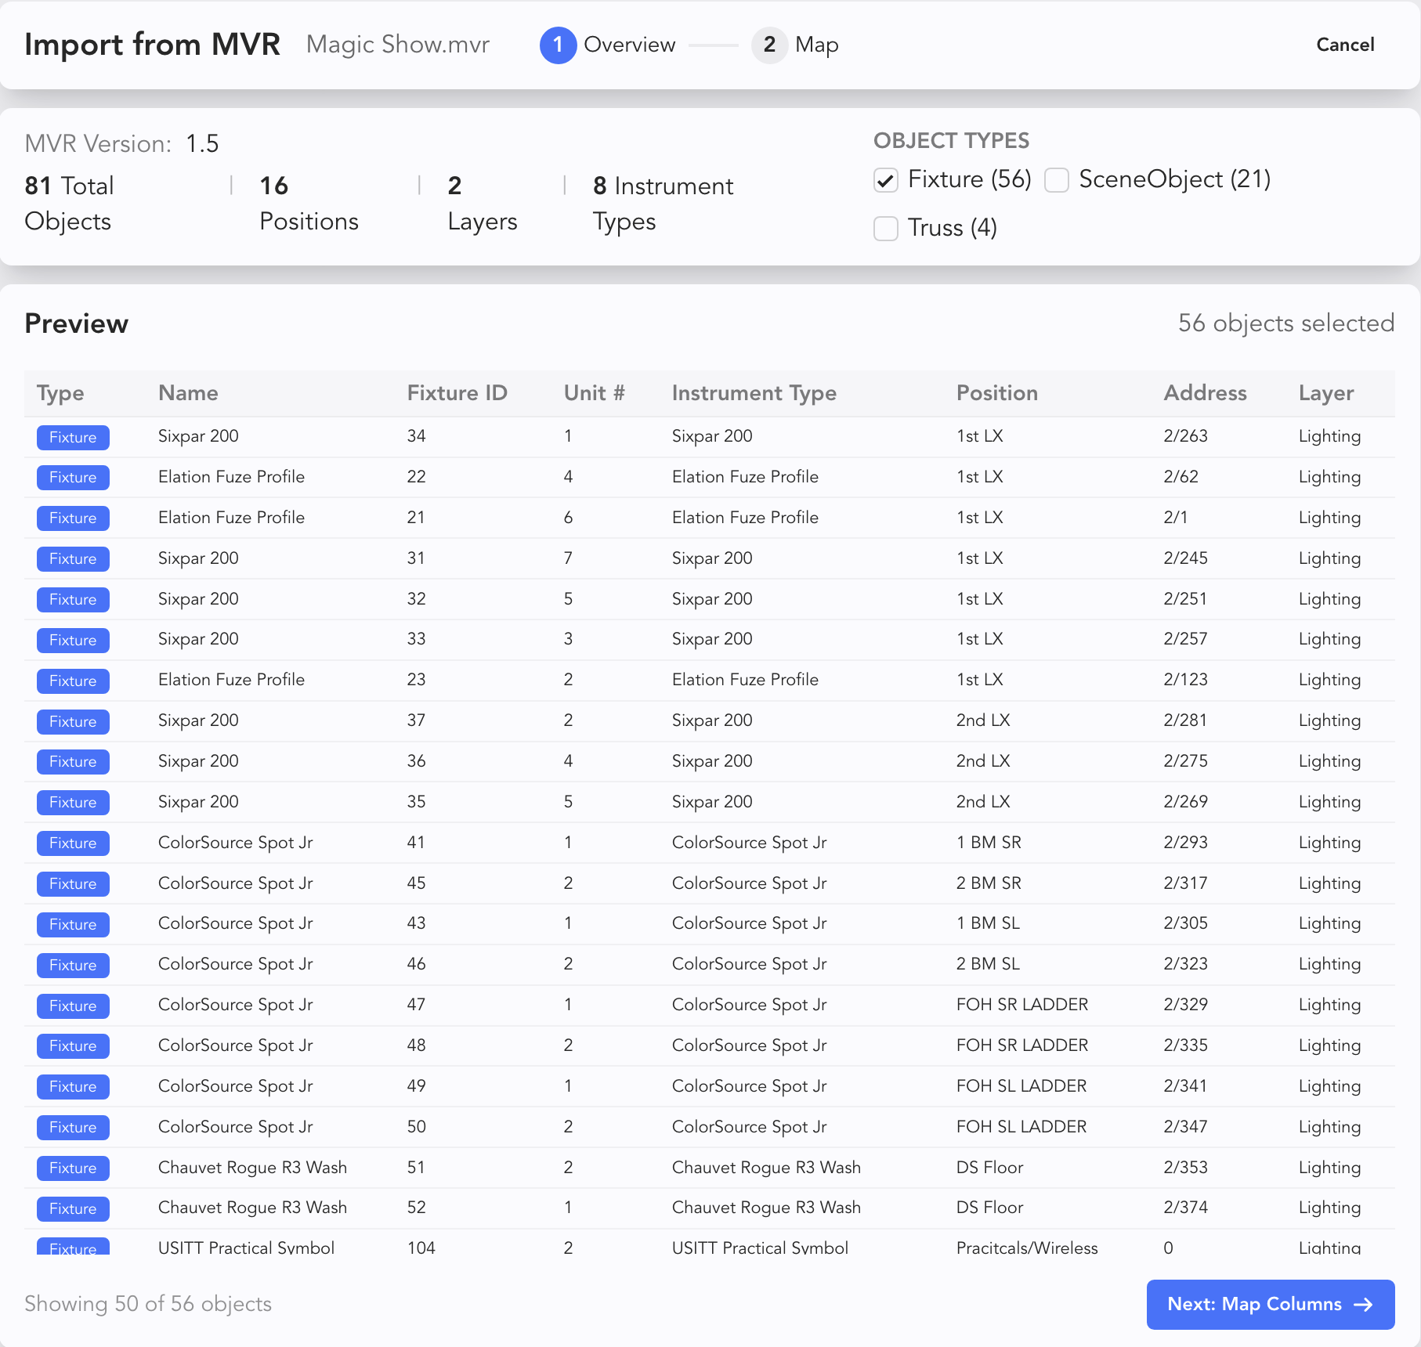This screenshot has width=1421, height=1347.
Task: Click the Instrument Type column header
Action: [754, 393]
